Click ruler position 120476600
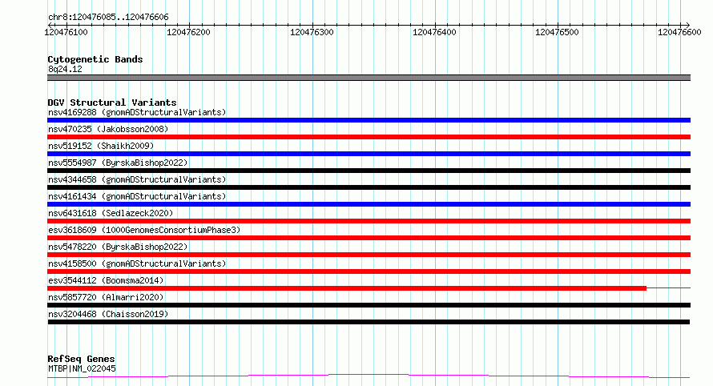Screen dimensions: 713x386 click(x=679, y=32)
